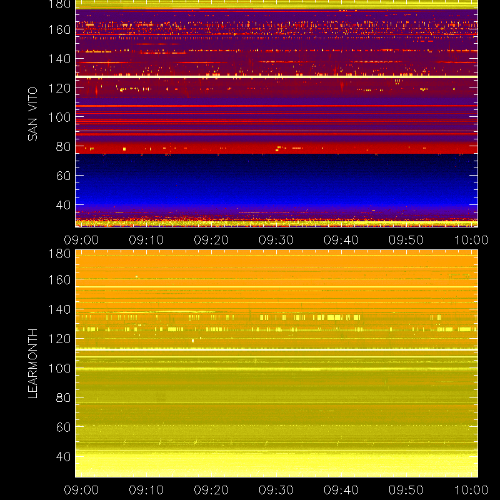Pick 09:30 time label below Learmonth plot
Viewport: 500px width, 500px height.
point(276,490)
